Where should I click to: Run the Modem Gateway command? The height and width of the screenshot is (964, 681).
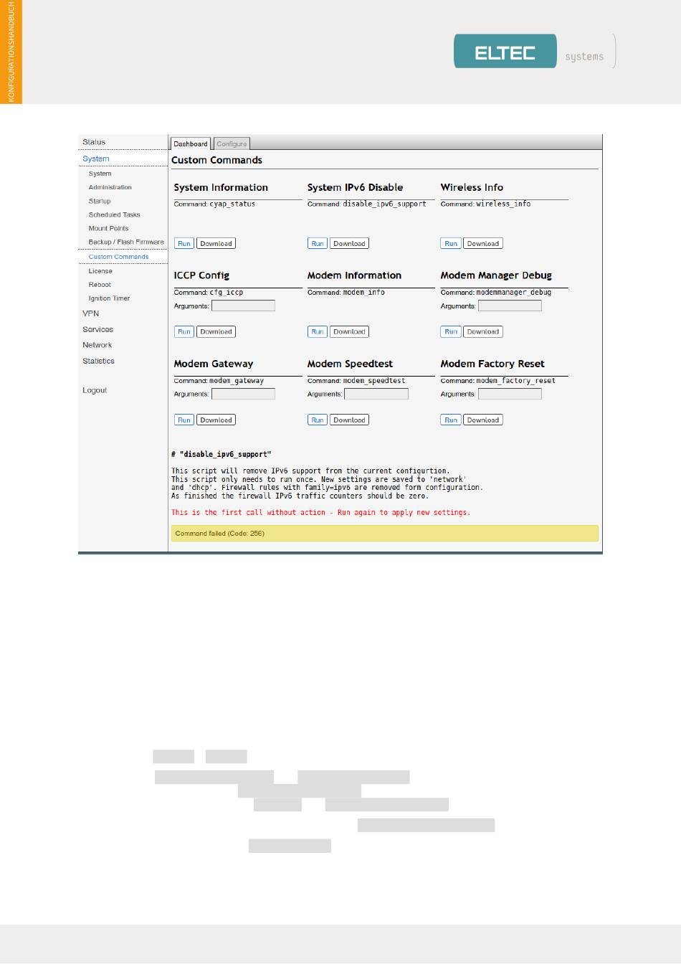(x=184, y=420)
